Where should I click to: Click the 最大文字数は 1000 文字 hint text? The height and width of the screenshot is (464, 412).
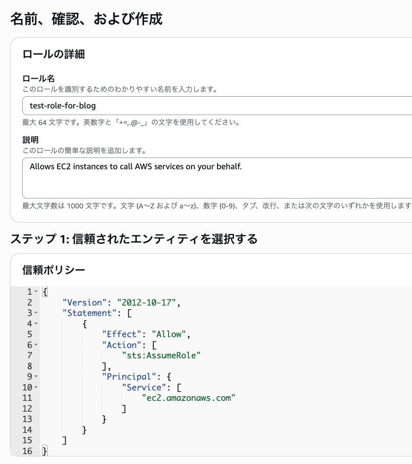(217, 206)
